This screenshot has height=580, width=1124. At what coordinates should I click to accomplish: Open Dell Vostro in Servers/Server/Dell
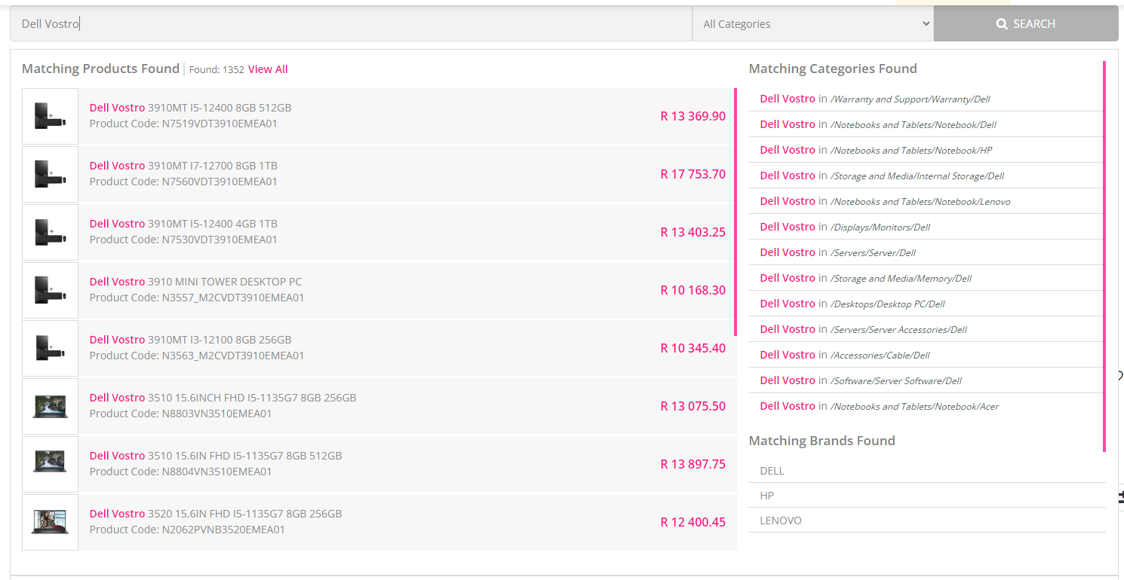coord(838,252)
